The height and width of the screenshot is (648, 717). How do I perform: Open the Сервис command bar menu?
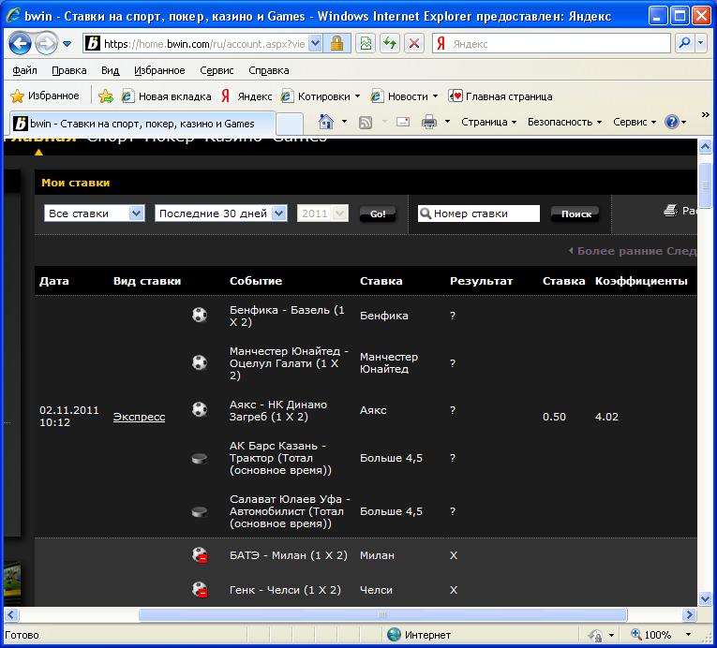point(635,122)
